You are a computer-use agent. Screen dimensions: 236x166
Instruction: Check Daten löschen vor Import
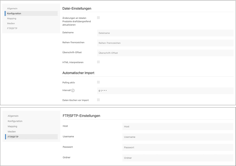tap(99, 100)
